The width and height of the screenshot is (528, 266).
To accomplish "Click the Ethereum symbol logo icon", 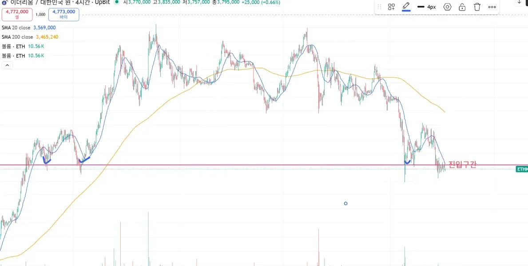I will (4, 2).
